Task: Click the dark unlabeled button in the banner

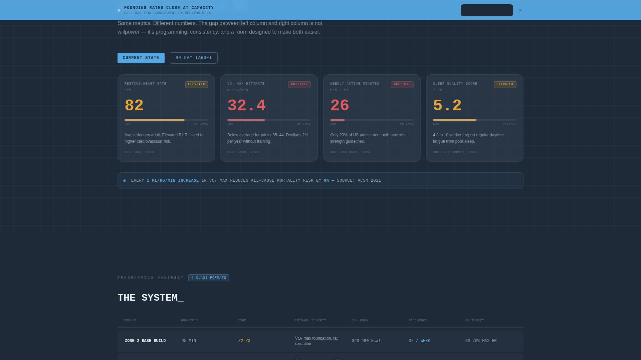Action: [487, 10]
